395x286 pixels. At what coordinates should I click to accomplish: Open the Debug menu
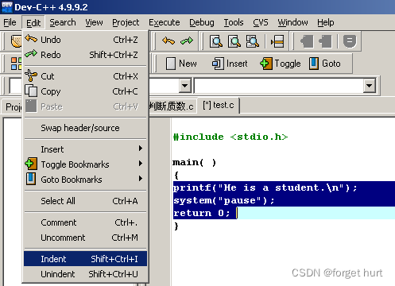[202, 22]
